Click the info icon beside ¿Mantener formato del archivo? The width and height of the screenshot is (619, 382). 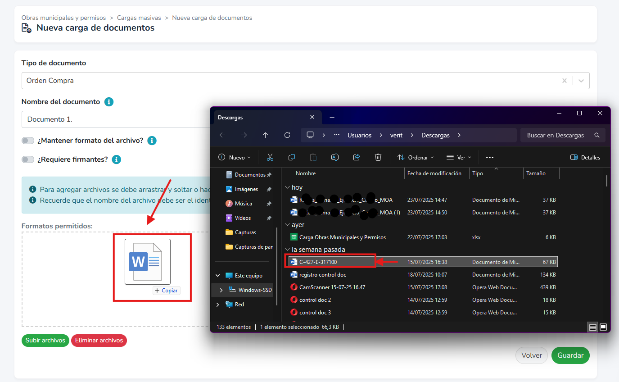[x=152, y=141]
